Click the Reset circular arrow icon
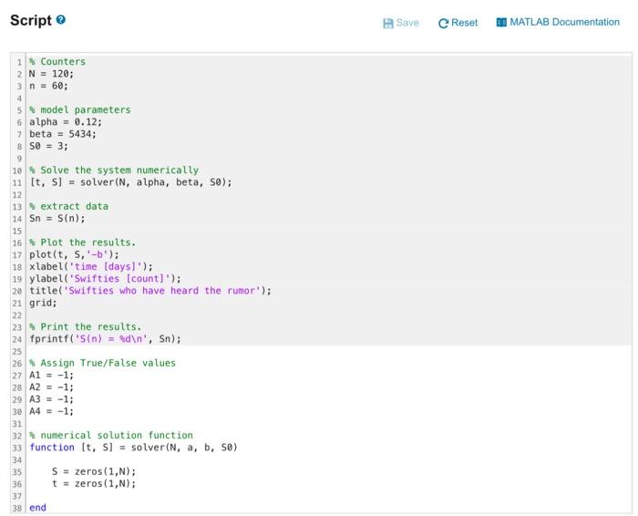Image resolution: width=638 pixels, height=516 pixels. point(443,23)
